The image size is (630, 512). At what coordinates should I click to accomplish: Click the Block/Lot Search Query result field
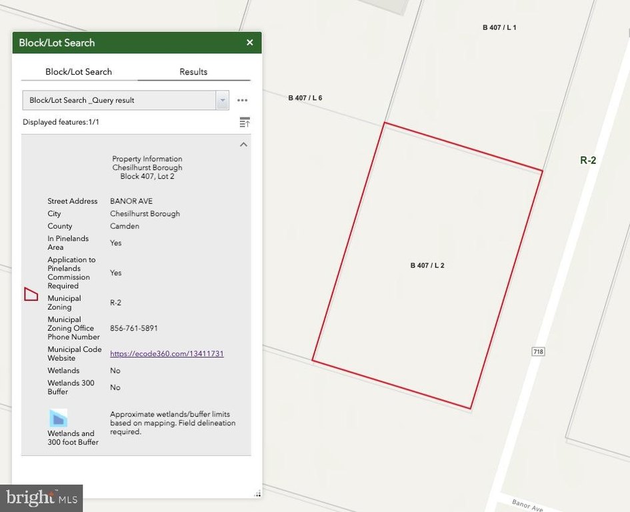point(119,101)
